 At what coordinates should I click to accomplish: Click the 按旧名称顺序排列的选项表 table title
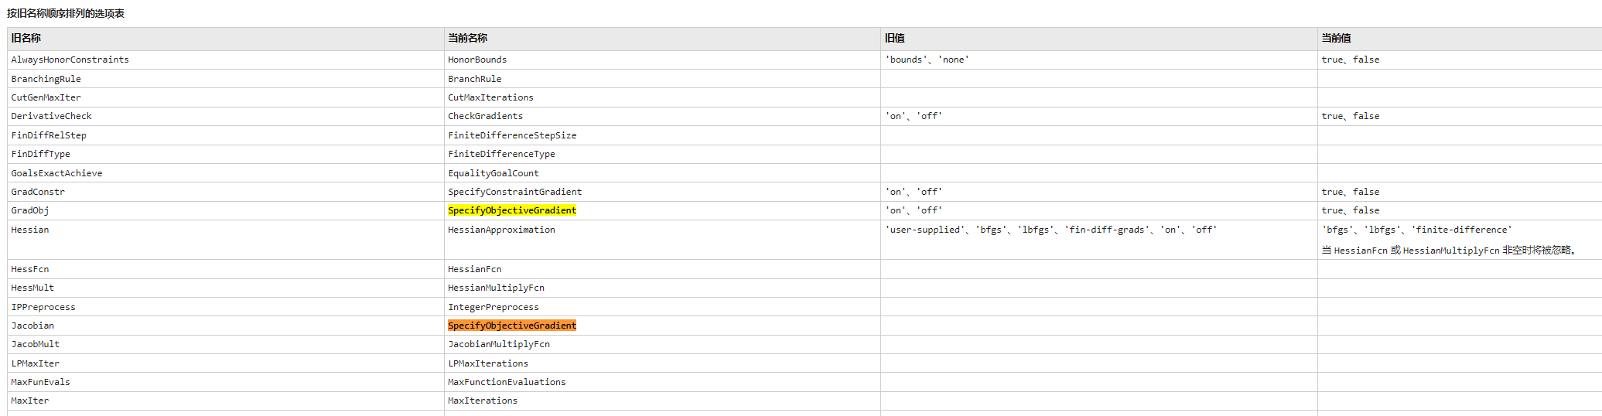[x=66, y=13]
